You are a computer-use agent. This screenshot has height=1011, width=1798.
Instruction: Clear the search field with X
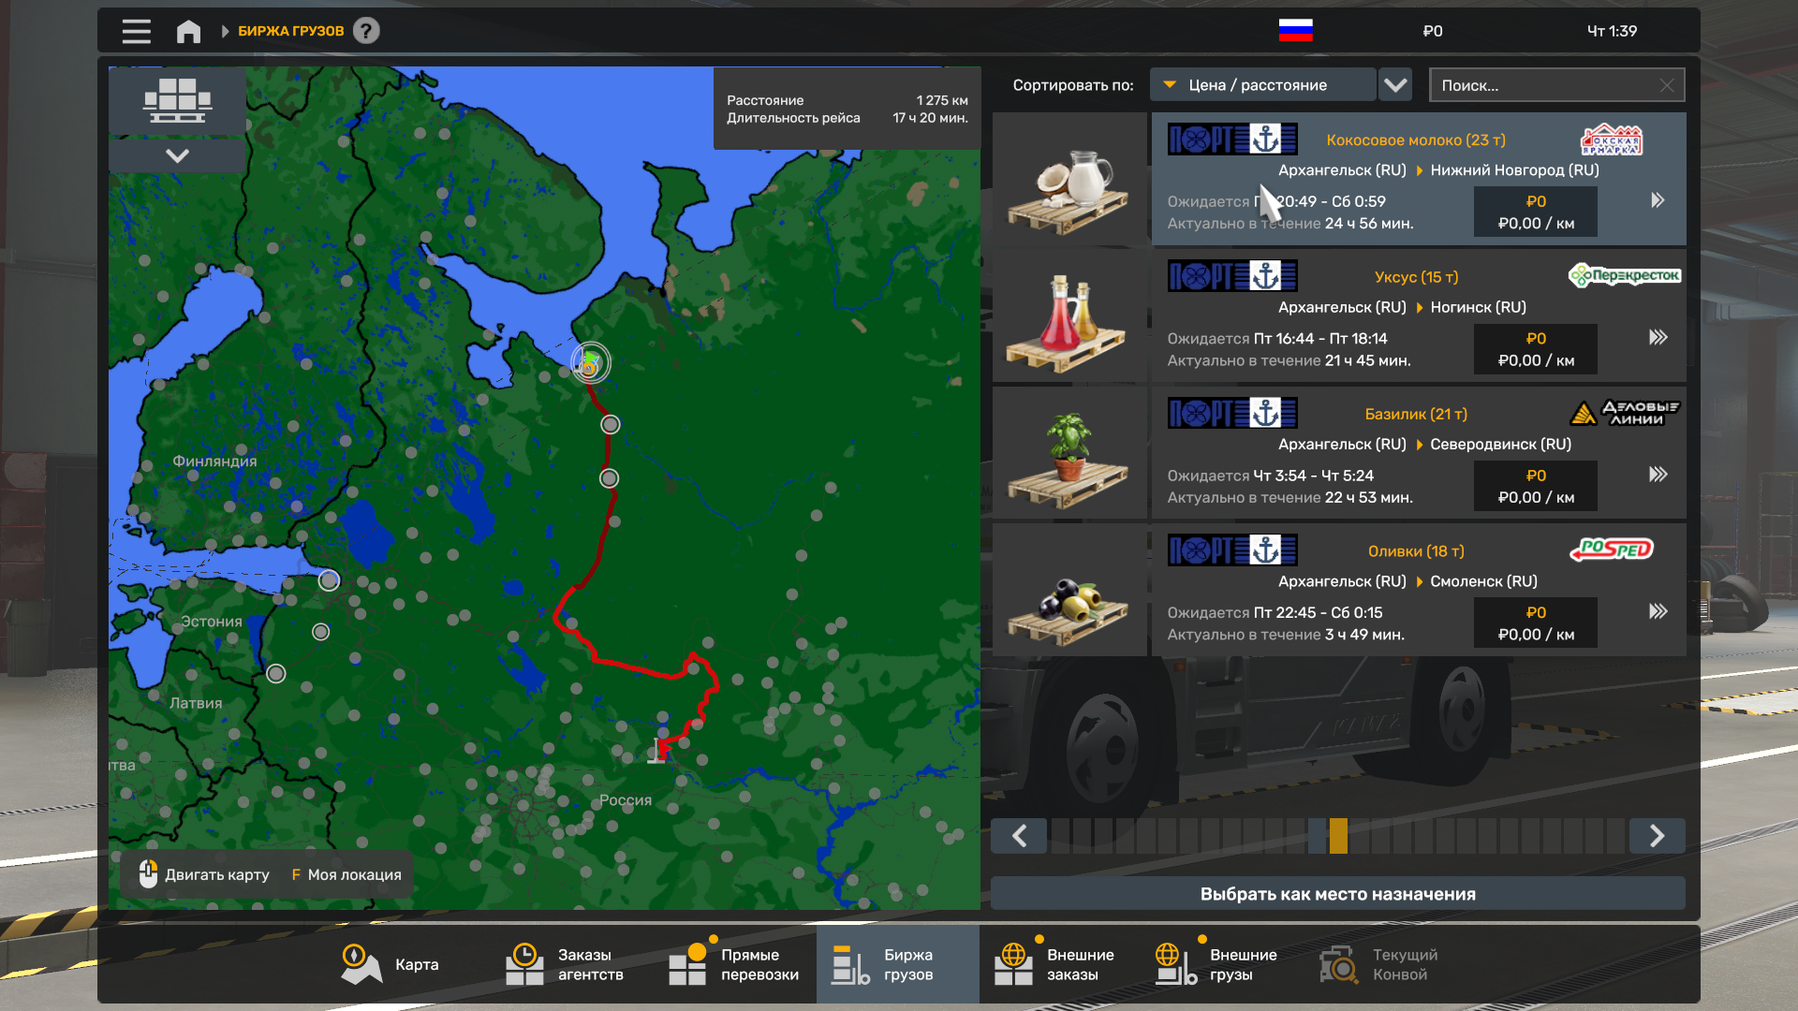click(1667, 85)
